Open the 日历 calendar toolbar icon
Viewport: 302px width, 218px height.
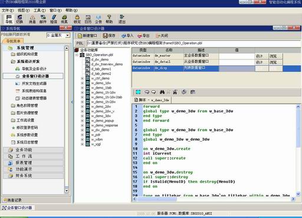pyautogui.click(x=88, y=19)
